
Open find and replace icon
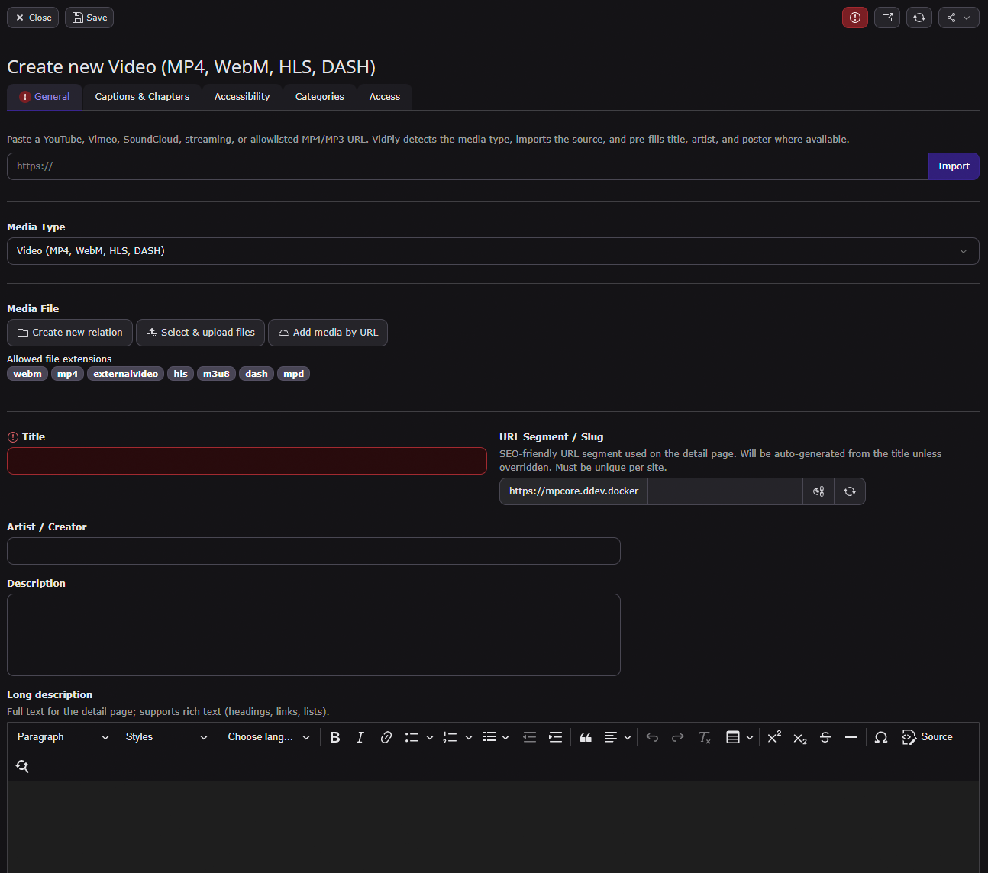[x=22, y=766]
